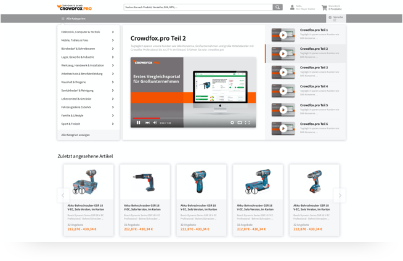Click the search magnifier icon
Screen dimensions: 403x261
pos(277,7)
